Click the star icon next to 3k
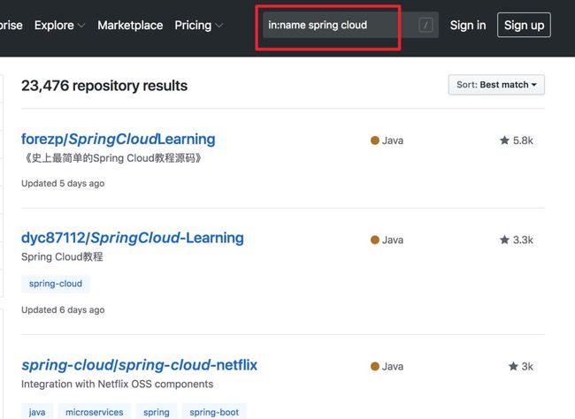Viewport: 575px width, 419px height. point(513,366)
